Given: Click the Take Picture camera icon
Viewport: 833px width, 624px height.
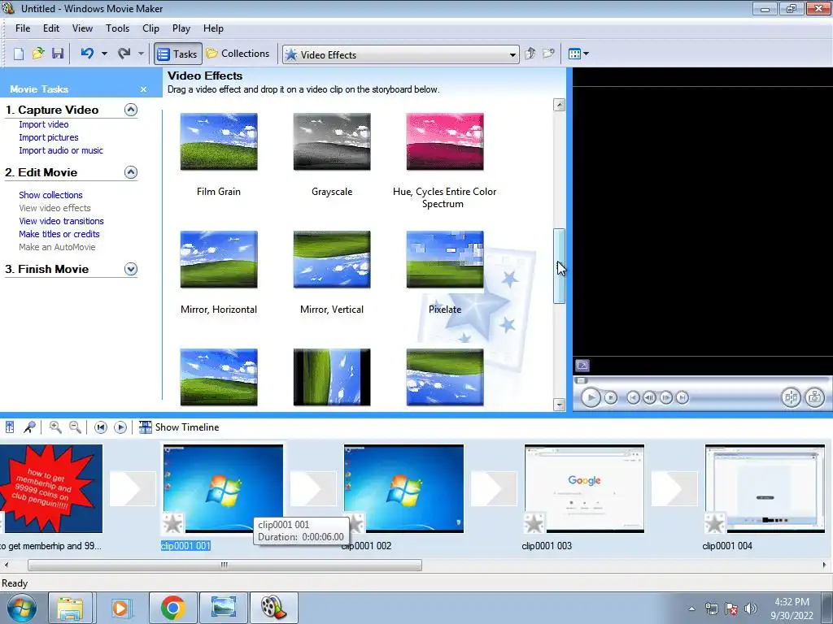Looking at the screenshot, I should coord(815,397).
